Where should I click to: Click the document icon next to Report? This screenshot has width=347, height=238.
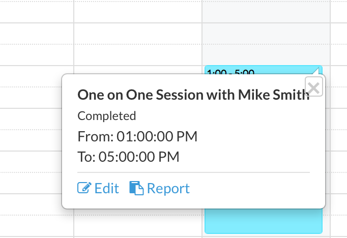click(136, 188)
